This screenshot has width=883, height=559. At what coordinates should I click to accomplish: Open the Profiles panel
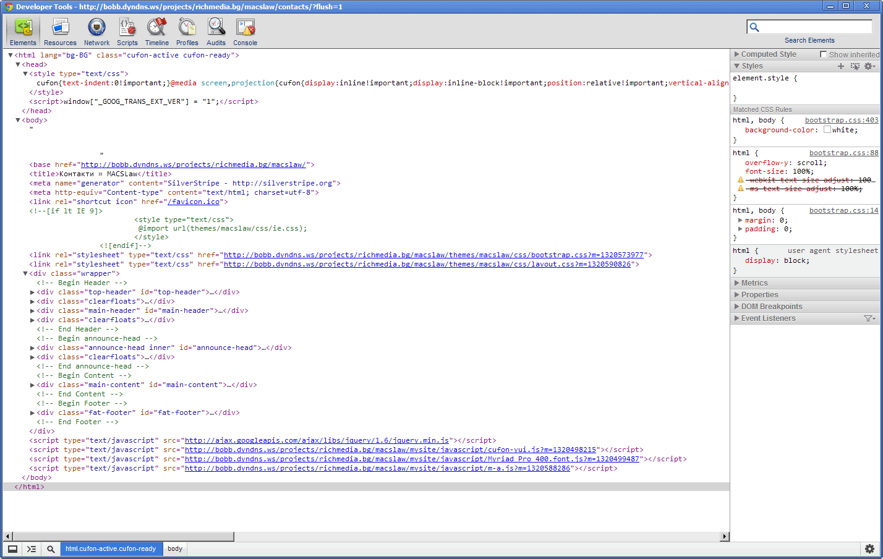(187, 32)
